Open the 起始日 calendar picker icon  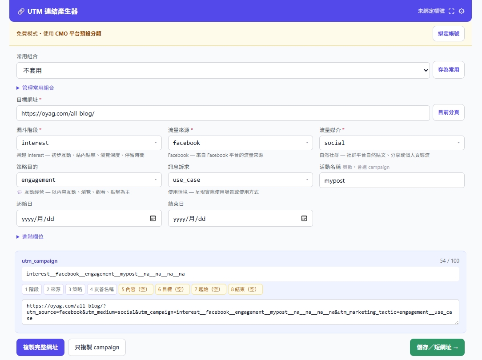click(153, 218)
